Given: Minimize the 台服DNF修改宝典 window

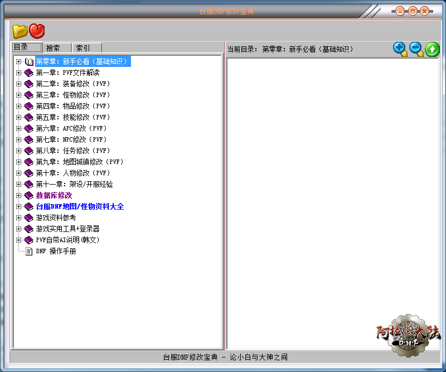Looking at the screenshot, I should pos(400,11).
